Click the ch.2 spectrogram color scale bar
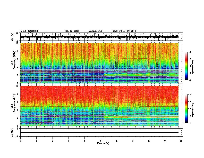204x158 pixels. click(x=186, y=109)
